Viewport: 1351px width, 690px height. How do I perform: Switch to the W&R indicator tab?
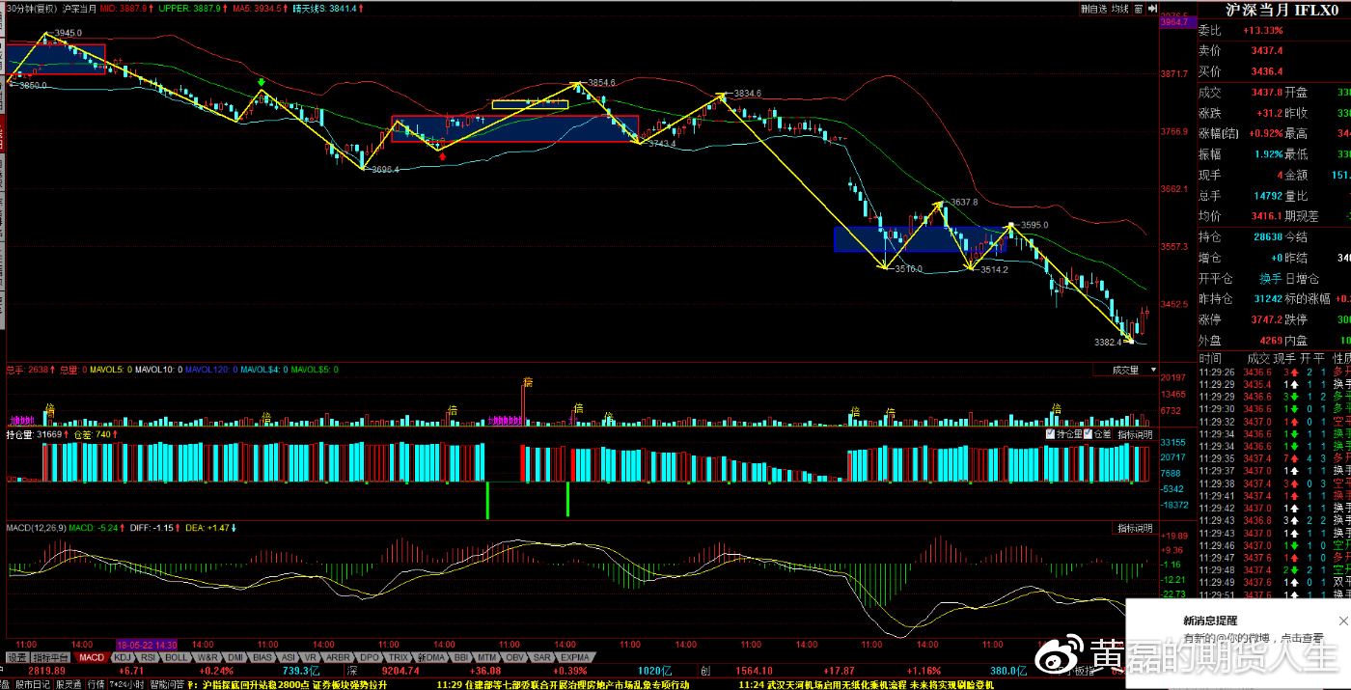tap(207, 657)
